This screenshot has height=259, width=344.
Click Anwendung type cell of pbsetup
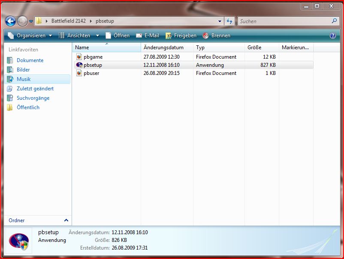click(x=210, y=65)
